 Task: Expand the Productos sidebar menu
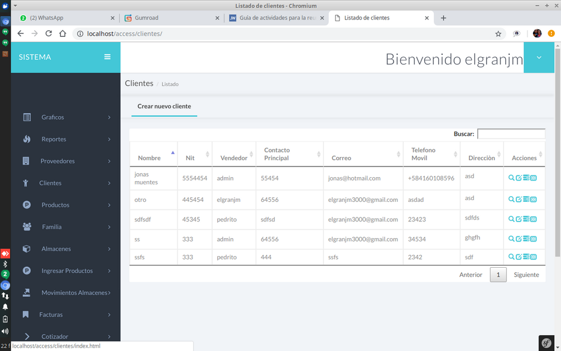point(66,205)
